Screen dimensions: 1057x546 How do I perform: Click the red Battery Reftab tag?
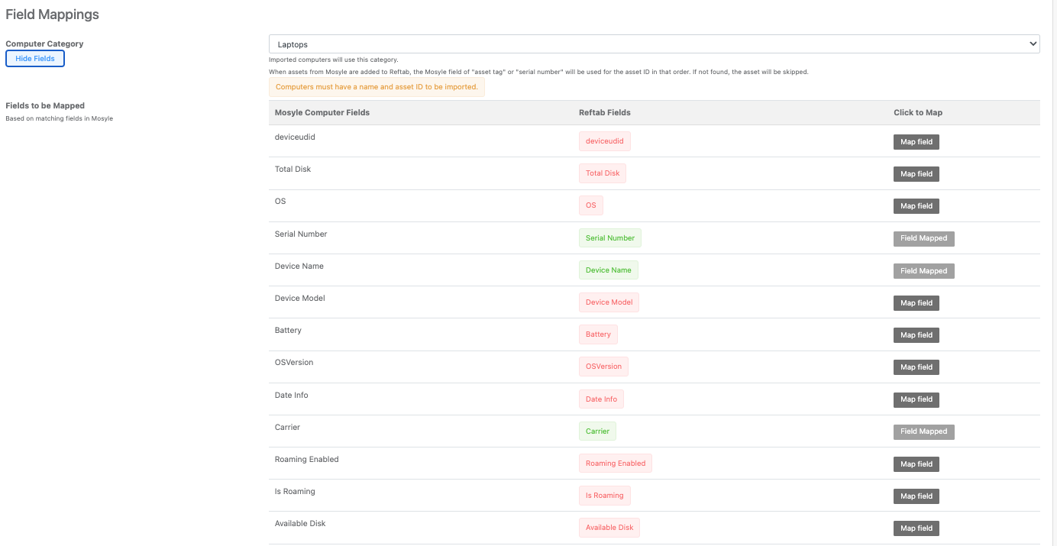598,334
